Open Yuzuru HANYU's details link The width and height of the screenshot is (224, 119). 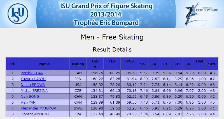(x=33, y=79)
